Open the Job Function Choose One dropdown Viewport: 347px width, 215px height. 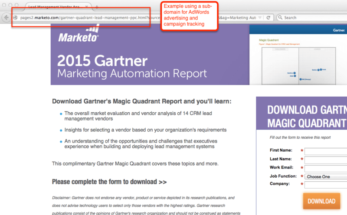coord(326,176)
